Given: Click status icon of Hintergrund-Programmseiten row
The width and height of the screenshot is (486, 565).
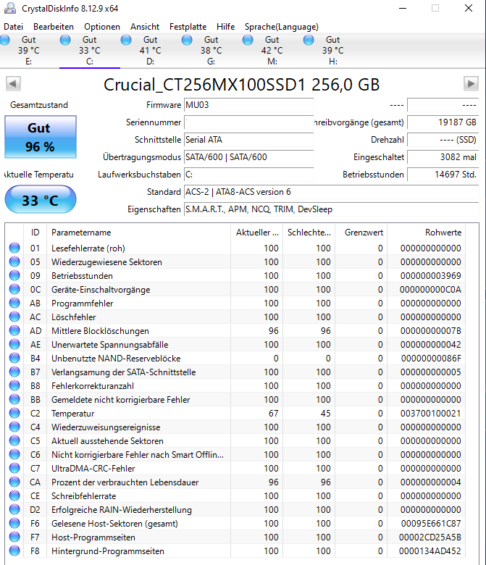Looking at the screenshot, I should (14, 551).
